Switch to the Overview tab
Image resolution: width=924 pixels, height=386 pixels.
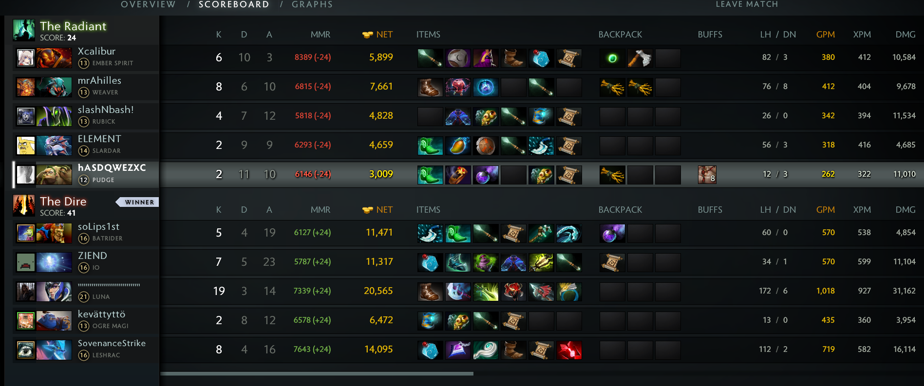click(x=148, y=4)
